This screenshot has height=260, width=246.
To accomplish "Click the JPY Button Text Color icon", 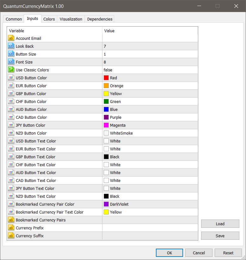I will click(11, 188).
